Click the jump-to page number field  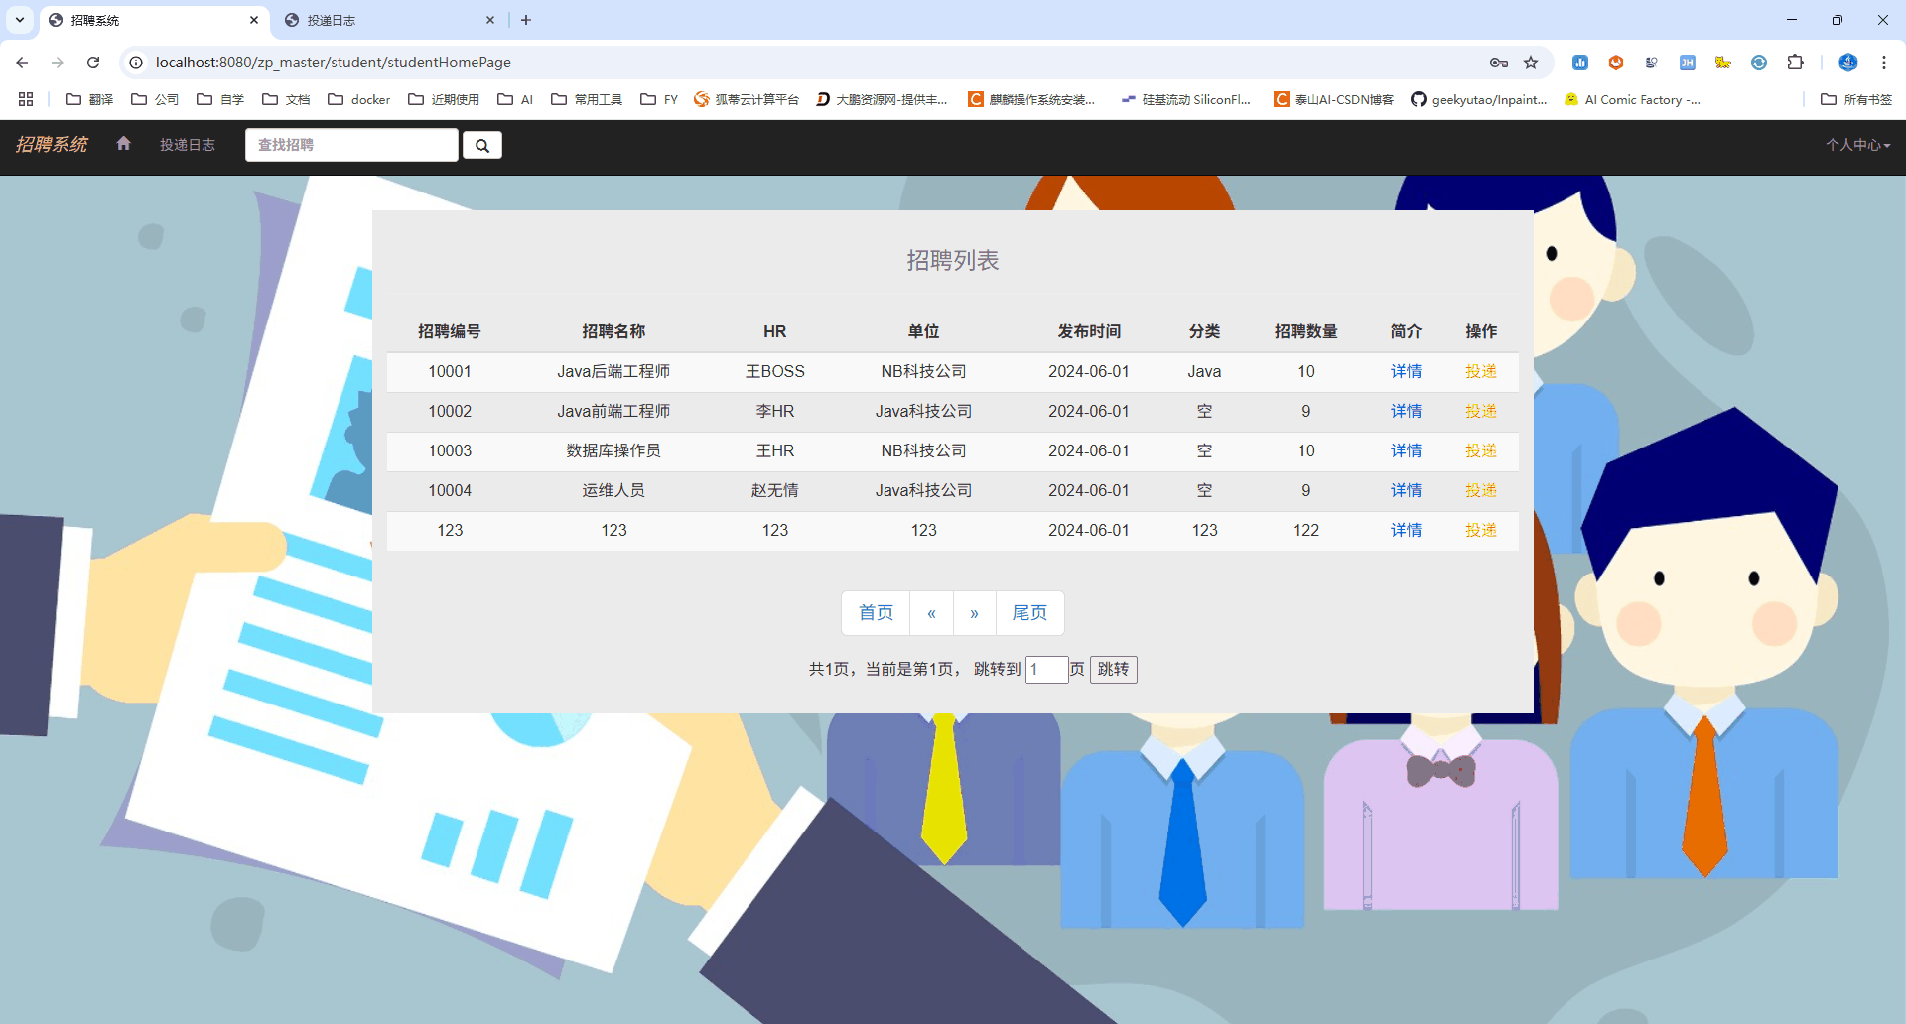click(x=1046, y=669)
